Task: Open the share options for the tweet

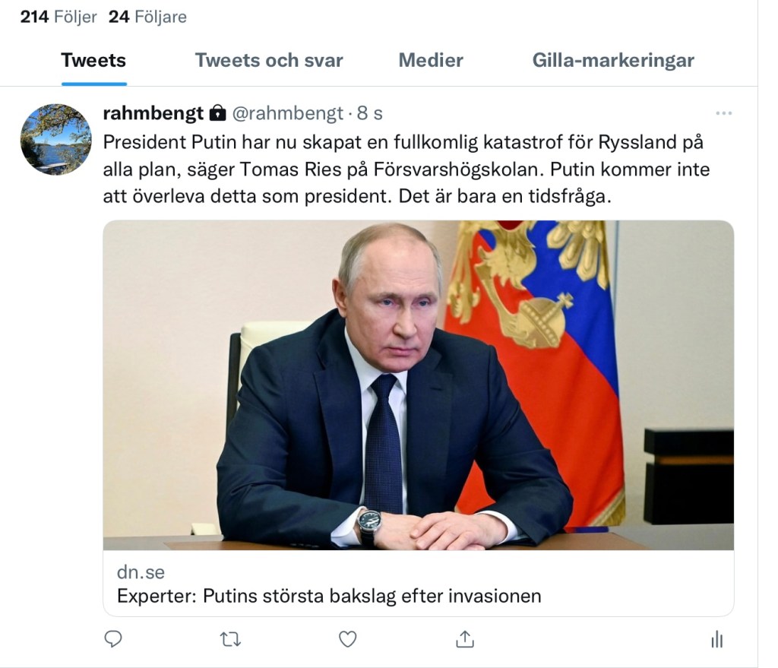Action: [465, 639]
